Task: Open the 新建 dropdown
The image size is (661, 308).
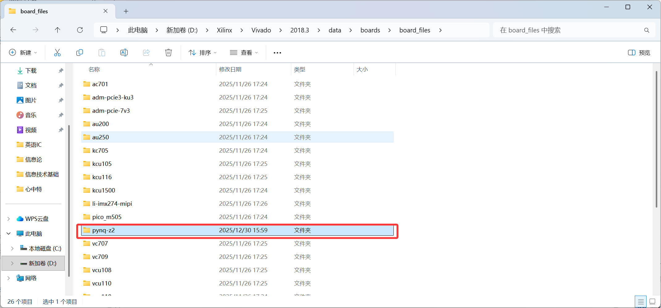Action: 23,53
